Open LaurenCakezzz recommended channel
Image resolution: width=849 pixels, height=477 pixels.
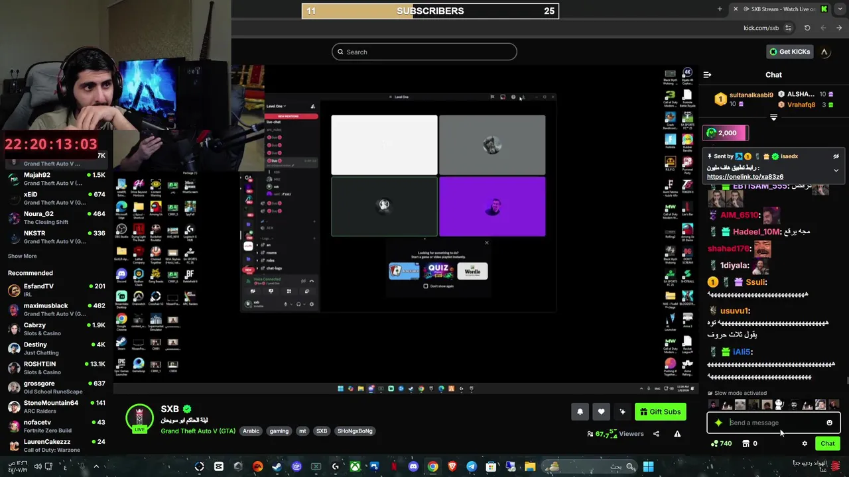(x=56, y=446)
